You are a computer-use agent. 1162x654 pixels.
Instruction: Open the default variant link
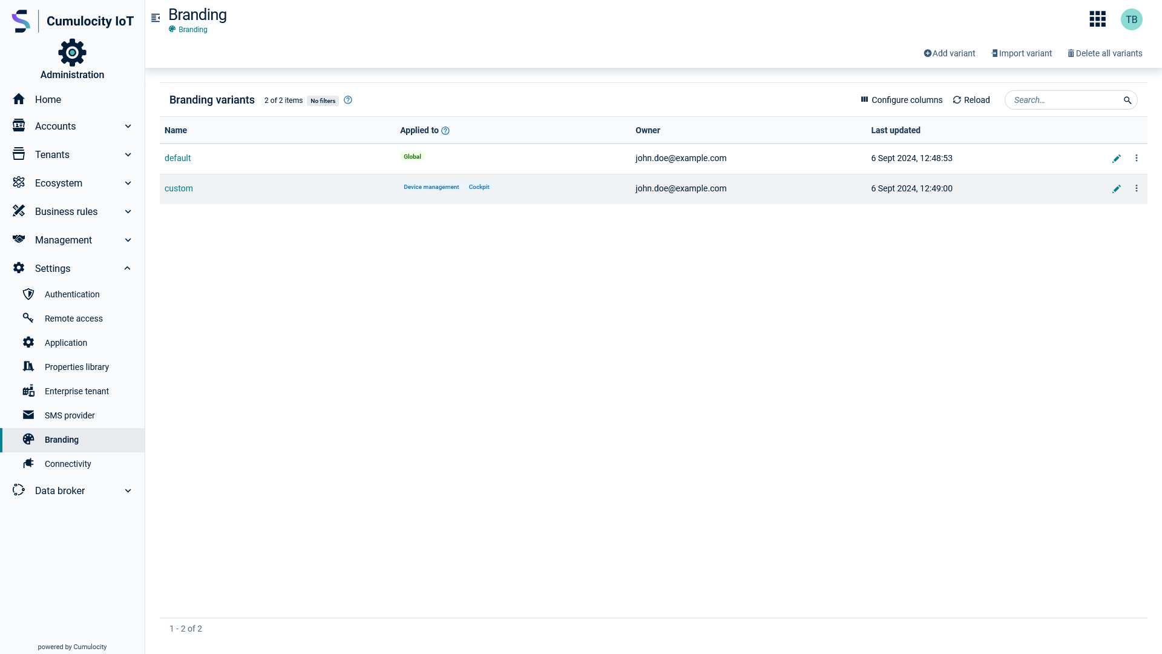click(x=177, y=158)
